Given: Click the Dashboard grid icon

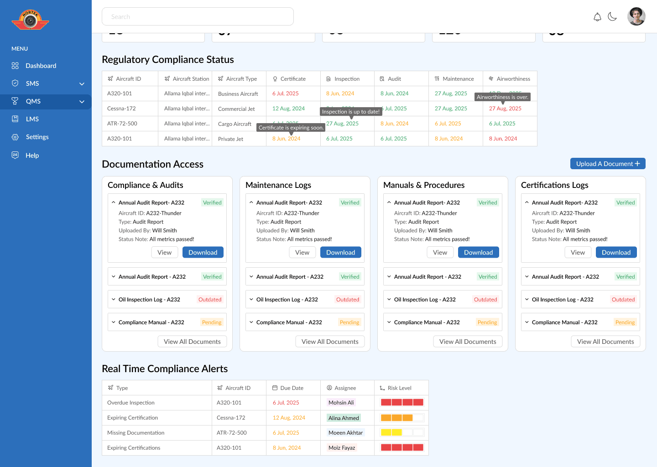Looking at the screenshot, I should tap(15, 66).
